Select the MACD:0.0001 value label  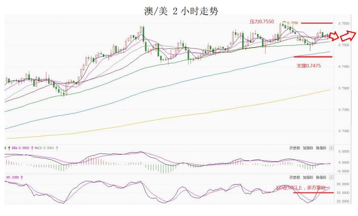45,148
